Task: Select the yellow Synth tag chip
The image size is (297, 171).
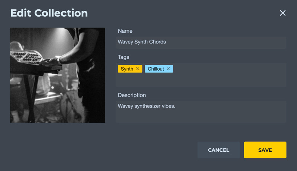Action: coord(127,69)
